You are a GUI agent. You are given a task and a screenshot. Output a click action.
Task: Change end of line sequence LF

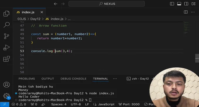click(x=87, y=104)
